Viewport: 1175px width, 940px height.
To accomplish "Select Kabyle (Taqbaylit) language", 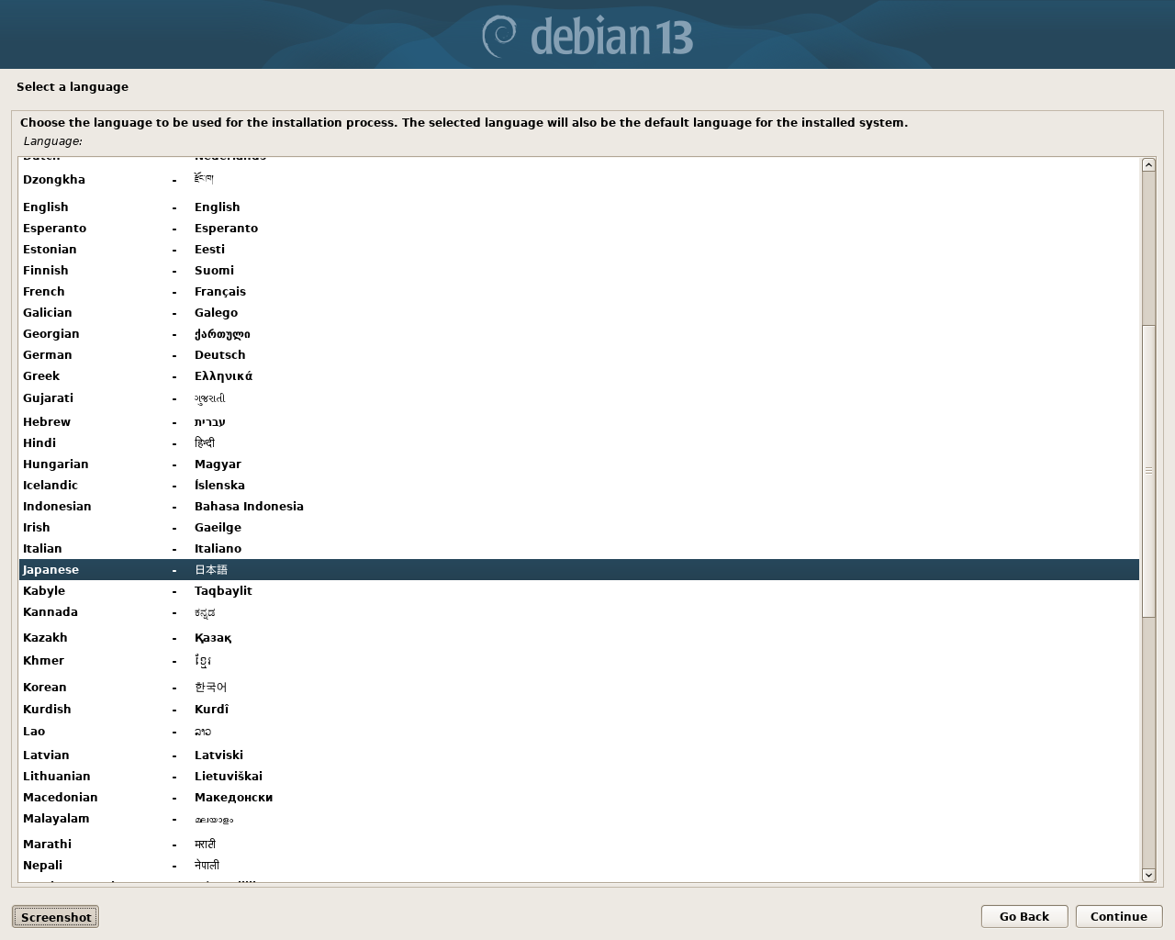I will 579,591.
